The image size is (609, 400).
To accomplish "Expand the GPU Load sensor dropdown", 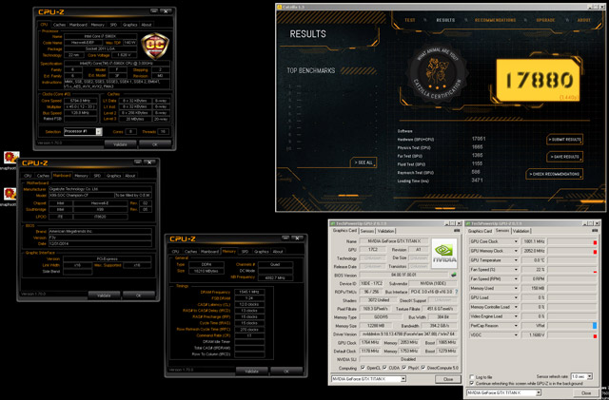I will click(x=516, y=297).
